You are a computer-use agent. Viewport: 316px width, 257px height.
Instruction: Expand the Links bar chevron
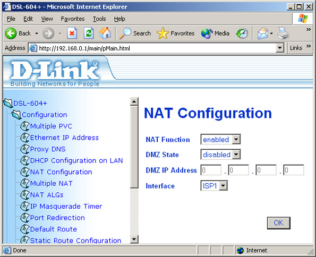(x=309, y=46)
